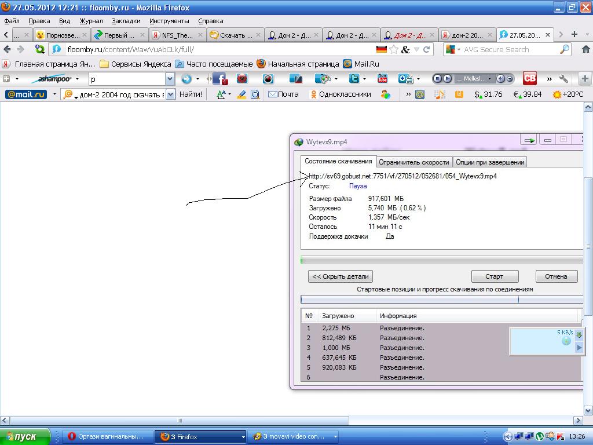
Task: Click the page vertical scrollbar down arrow
Action: pos(588,410)
